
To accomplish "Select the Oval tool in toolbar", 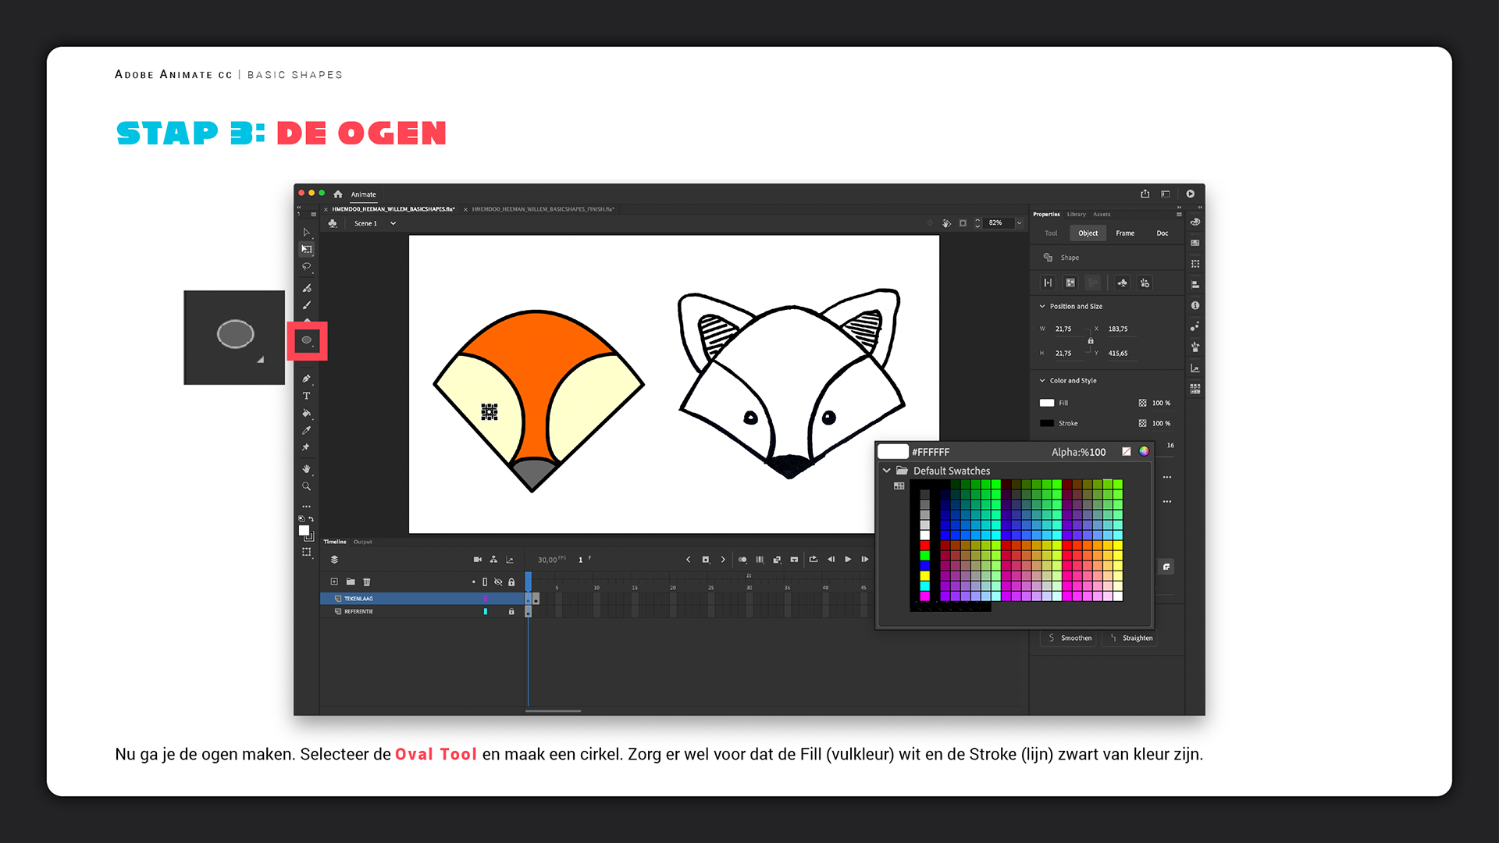I will tap(307, 340).
